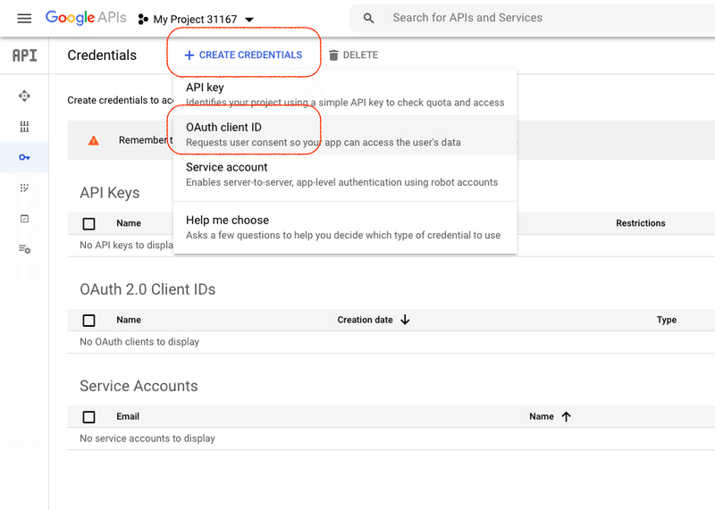Toggle OAuth 2.0 Client IDs select-all checkbox
Image resolution: width=715 pixels, height=510 pixels.
[x=88, y=320]
